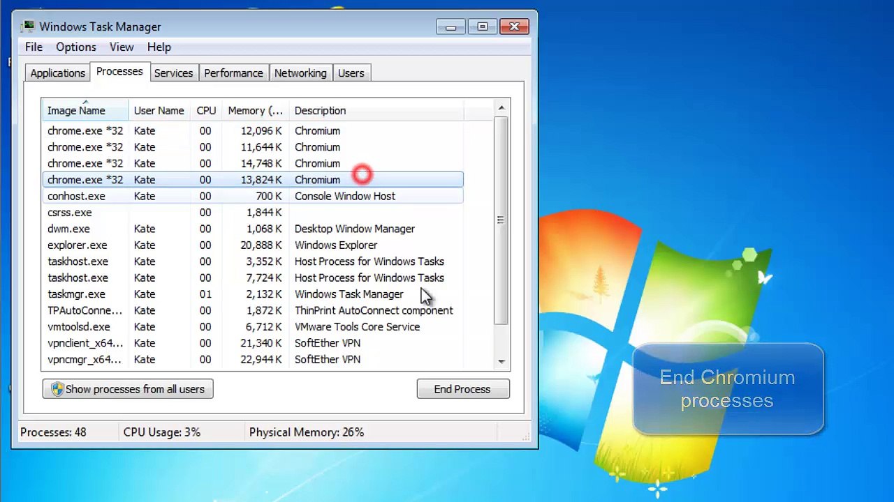Sort by CPU column header
This screenshot has width=894, height=502.
tap(206, 110)
